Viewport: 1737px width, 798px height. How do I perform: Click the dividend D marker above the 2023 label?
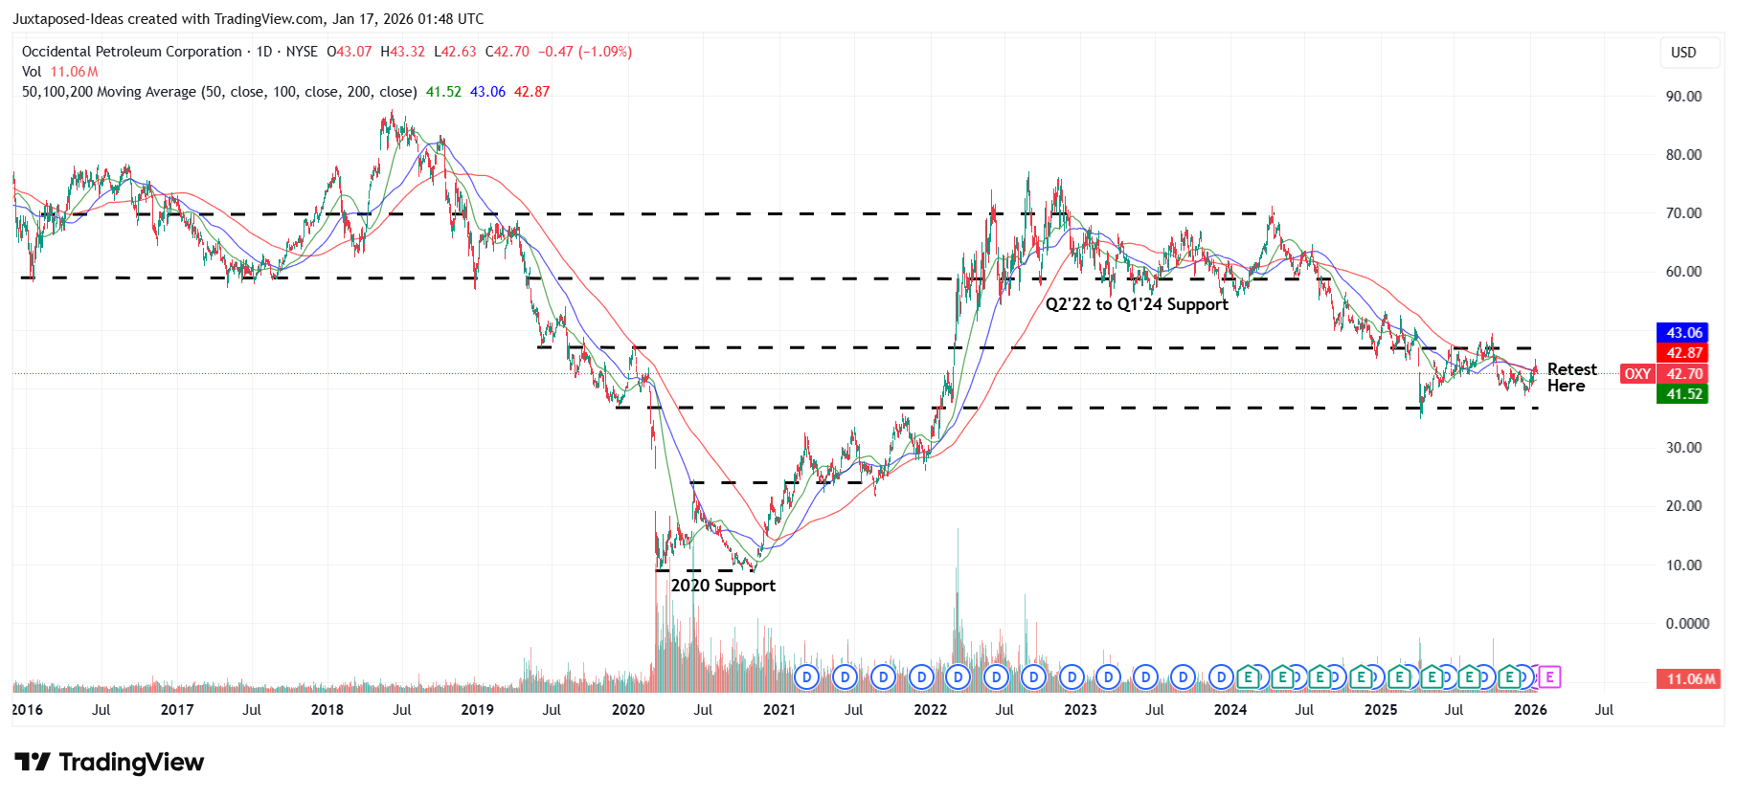coord(1072,677)
